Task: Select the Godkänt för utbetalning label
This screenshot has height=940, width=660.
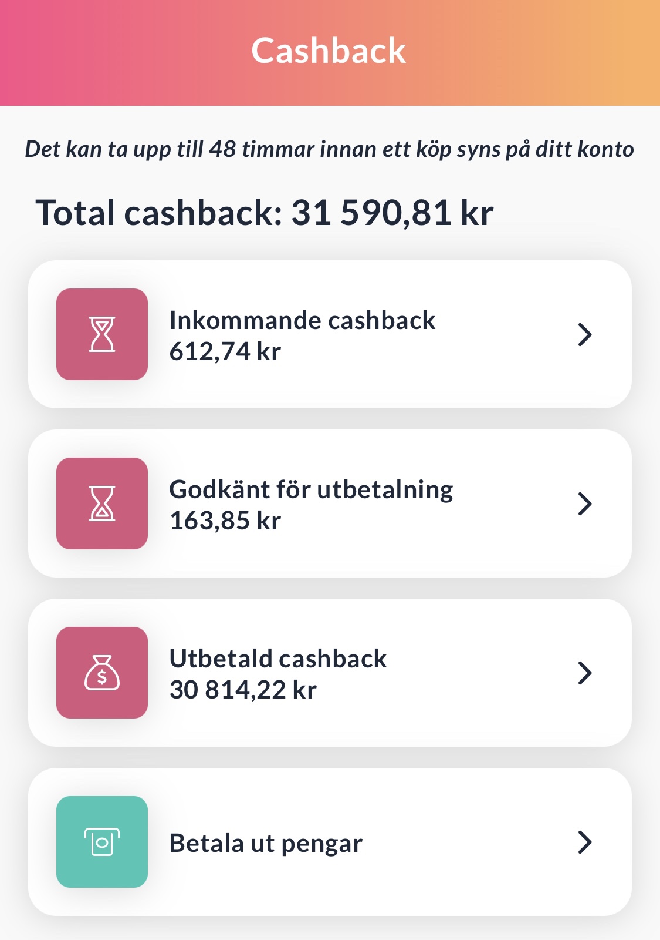Action: [x=311, y=490]
